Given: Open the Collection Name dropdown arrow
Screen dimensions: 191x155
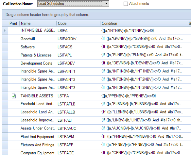Looking at the screenshot, I should (106, 4).
